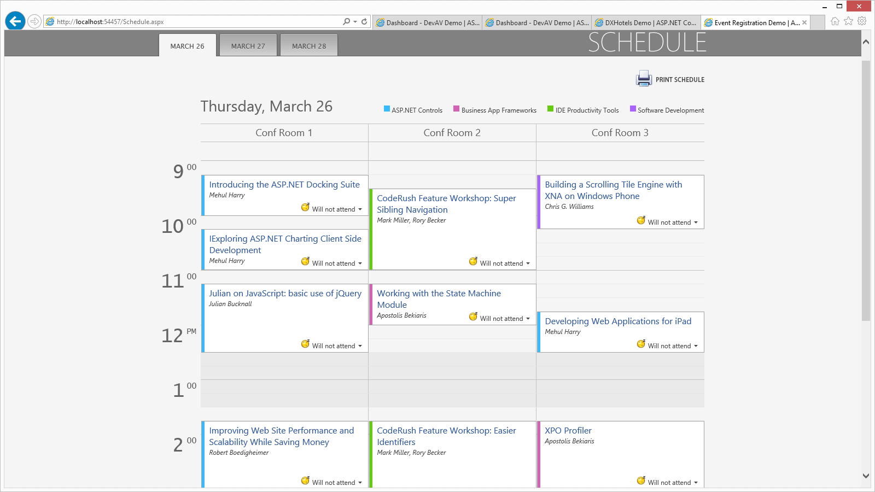Click the browser forward arrow button
This screenshot has height=492, width=875.
pos(34,21)
